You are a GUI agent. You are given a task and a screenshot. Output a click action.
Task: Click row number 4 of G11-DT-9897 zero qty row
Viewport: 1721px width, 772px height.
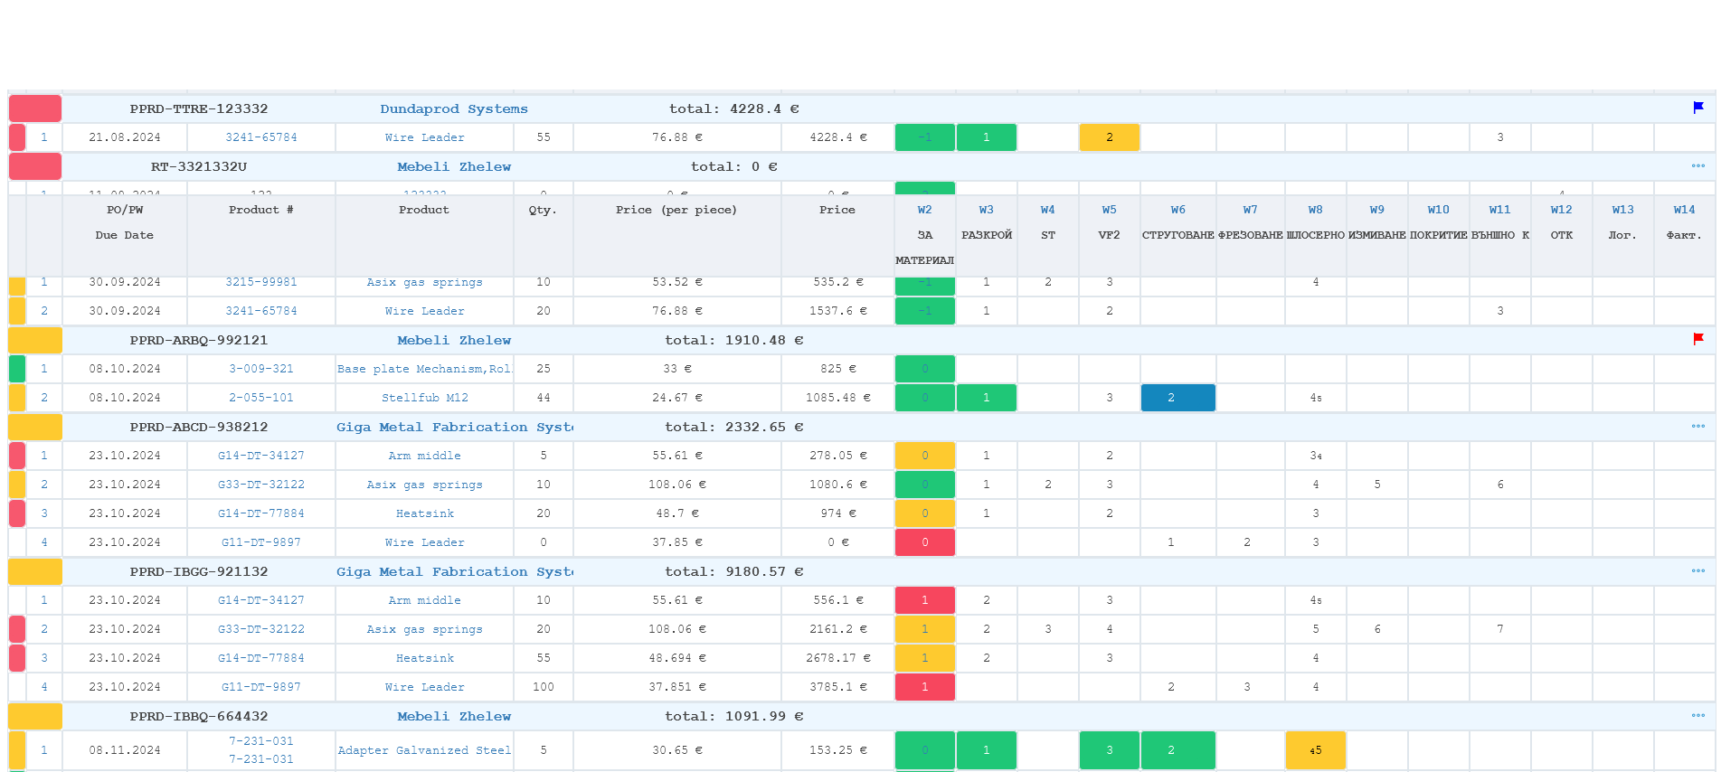[44, 542]
